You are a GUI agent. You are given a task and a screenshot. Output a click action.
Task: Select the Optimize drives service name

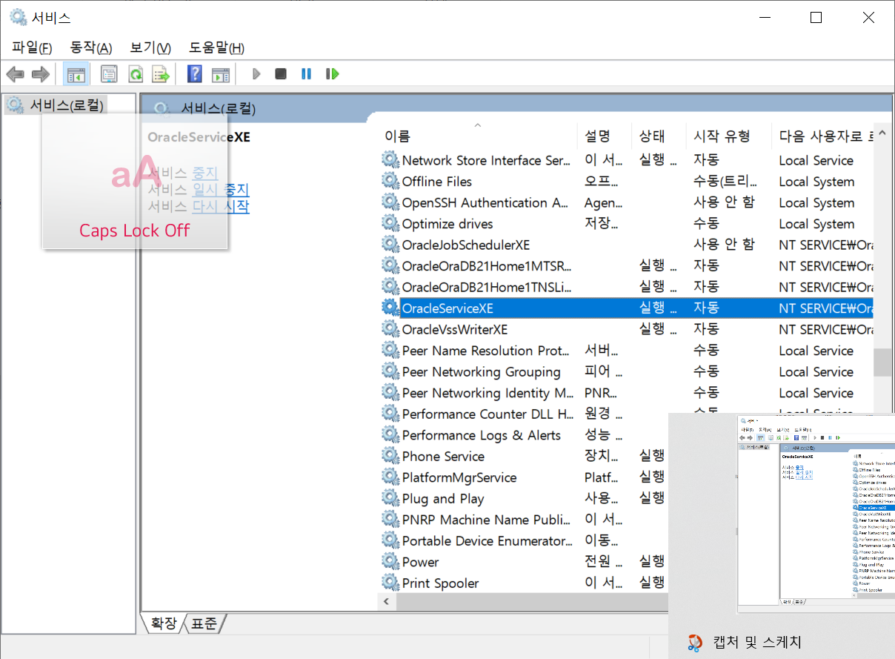point(447,224)
